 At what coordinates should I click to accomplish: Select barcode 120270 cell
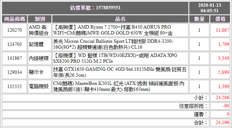(x=15, y=30)
